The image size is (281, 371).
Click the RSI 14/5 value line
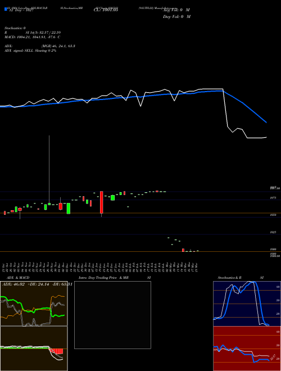[33, 33]
